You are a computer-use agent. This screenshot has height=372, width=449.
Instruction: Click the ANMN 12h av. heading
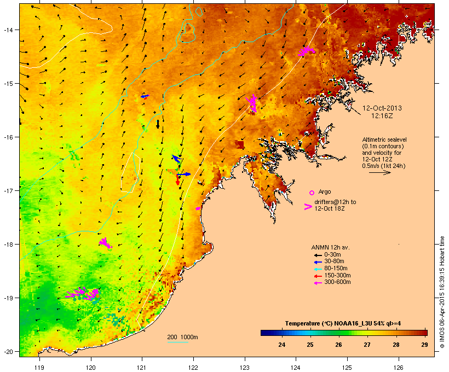point(330,247)
